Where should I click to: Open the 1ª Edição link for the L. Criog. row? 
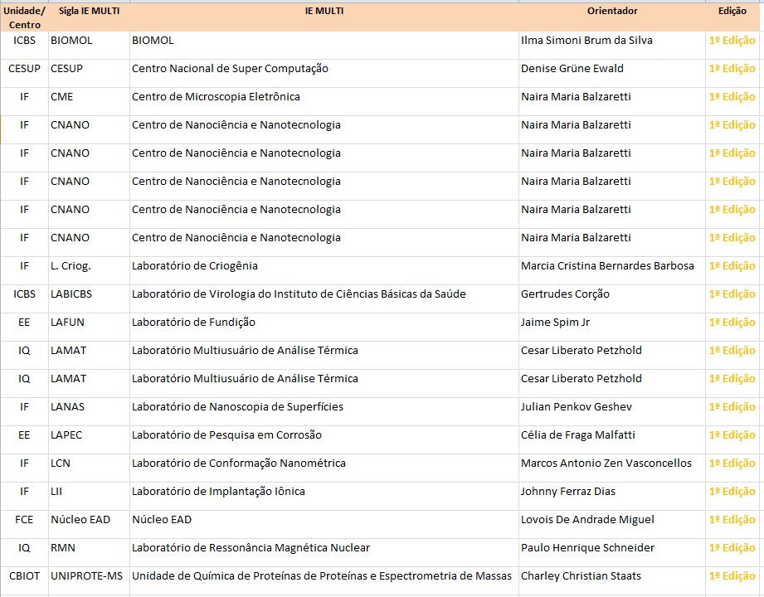(x=732, y=266)
